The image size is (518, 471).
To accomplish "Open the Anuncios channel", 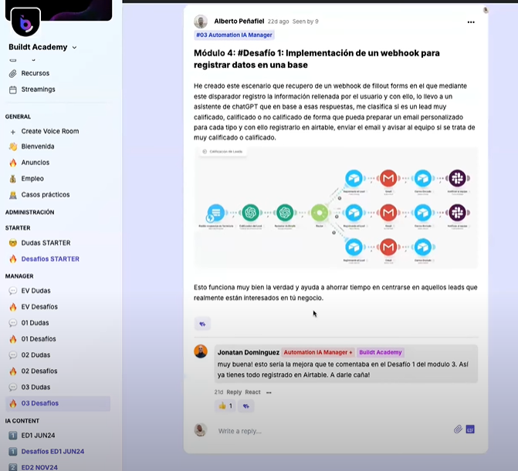I will coord(36,163).
